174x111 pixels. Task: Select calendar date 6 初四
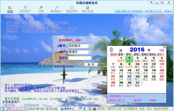point(162,60)
